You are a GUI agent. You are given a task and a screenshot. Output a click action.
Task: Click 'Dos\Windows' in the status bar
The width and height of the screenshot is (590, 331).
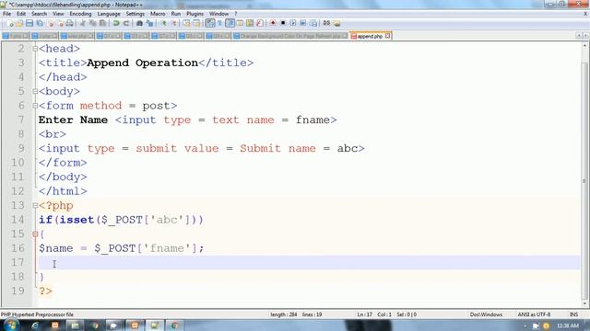[486, 314]
